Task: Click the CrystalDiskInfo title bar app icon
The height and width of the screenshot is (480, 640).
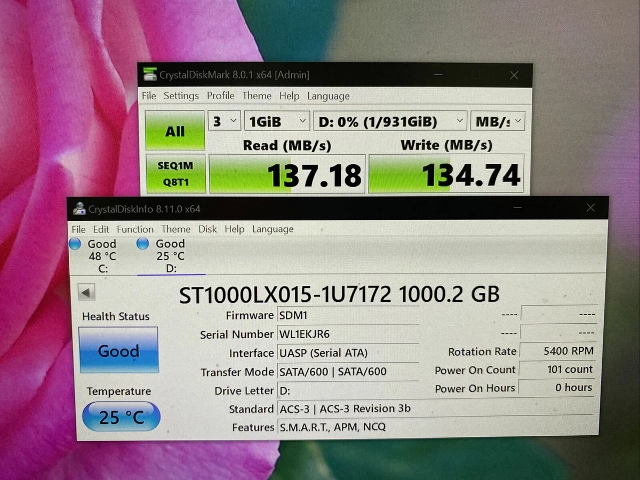Action: (79, 209)
